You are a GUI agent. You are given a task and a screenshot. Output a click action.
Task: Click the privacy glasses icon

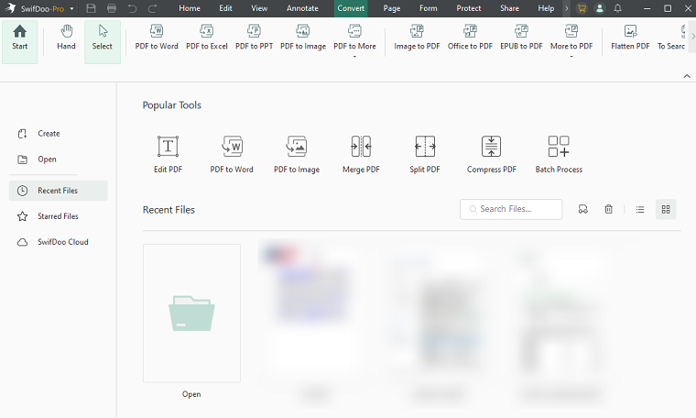(582, 209)
